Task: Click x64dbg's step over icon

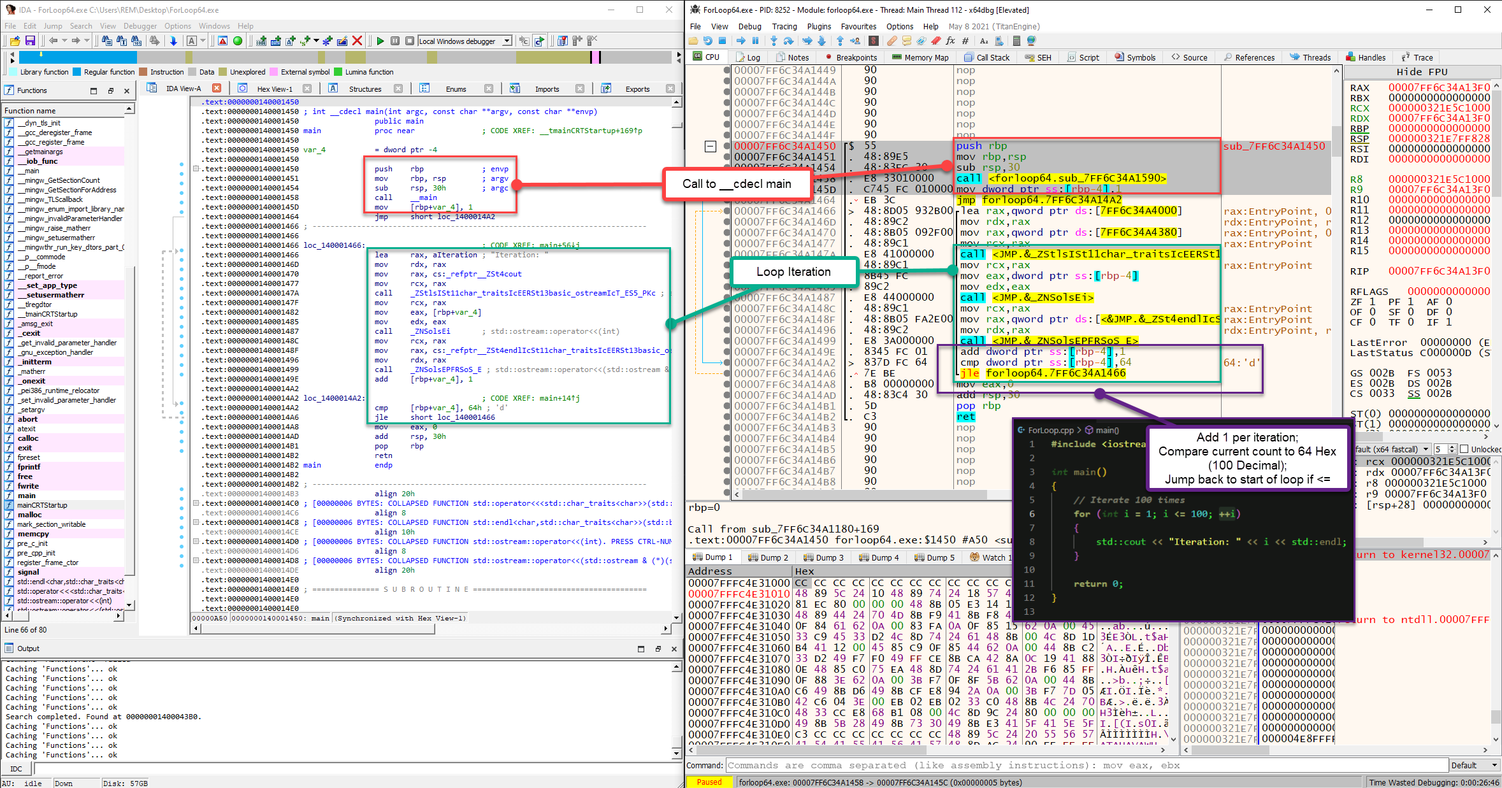Action: pyautogui.click(x=788, y=41)
